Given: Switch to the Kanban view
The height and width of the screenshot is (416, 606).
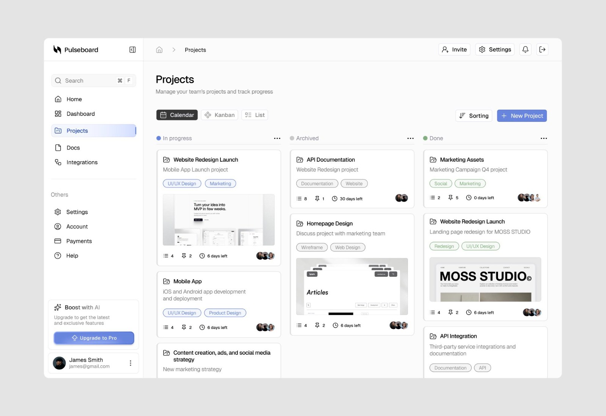Looking at the screenshot, I should pos(219,115).
